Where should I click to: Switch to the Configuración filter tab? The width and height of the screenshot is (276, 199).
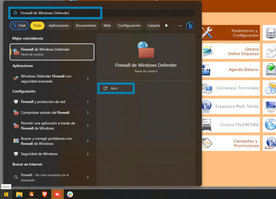129,26
